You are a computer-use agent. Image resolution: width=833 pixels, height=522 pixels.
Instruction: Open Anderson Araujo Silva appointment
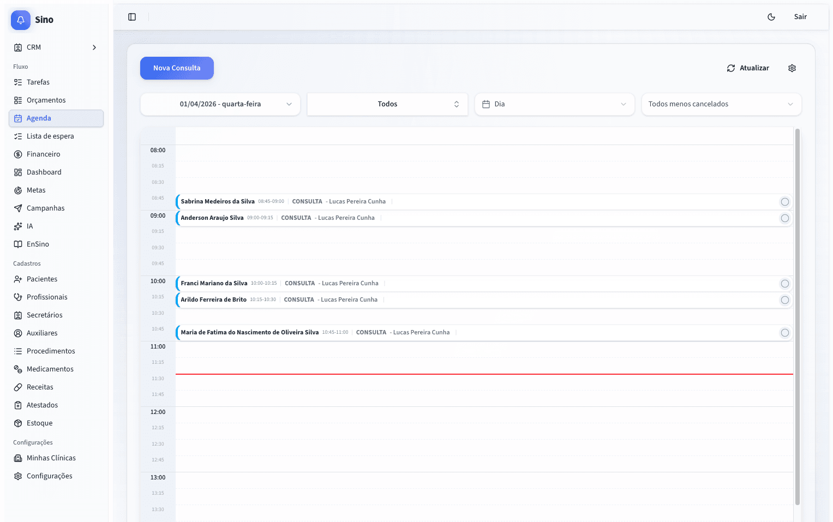point(484,218)
